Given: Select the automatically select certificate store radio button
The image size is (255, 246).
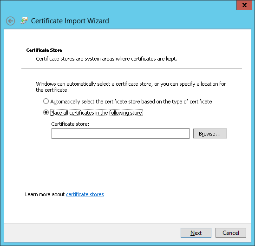Looking at the screenshot, I should (x=46, y=101).
